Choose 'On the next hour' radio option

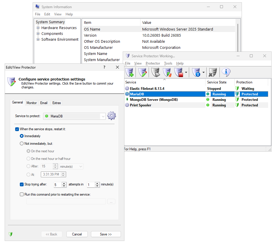coord(28,151)
